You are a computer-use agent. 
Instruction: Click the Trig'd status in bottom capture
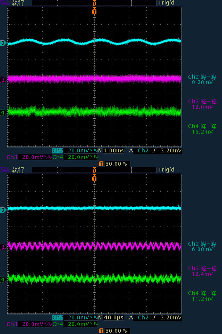[166, 170]
